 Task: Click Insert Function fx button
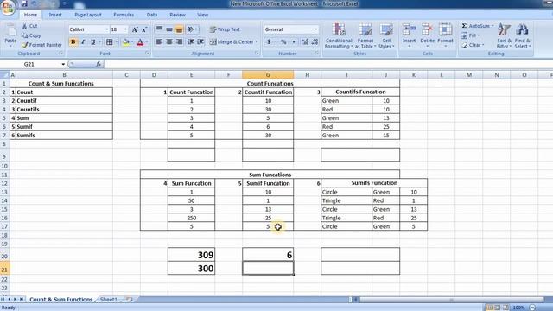tap(99, 64)
